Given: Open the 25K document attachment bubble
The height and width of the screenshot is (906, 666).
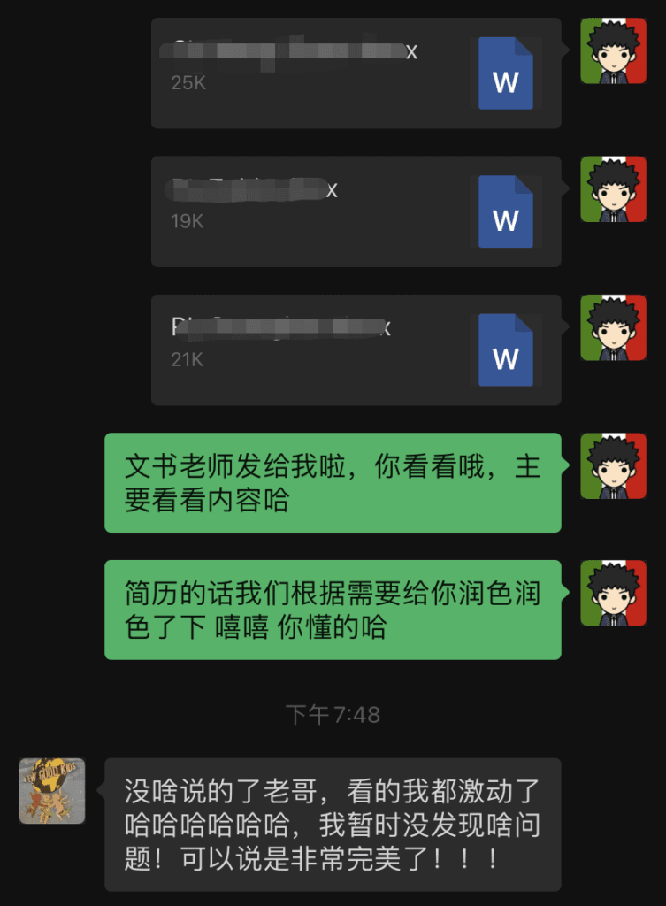Looking at the screenshot, I should 356,73.
